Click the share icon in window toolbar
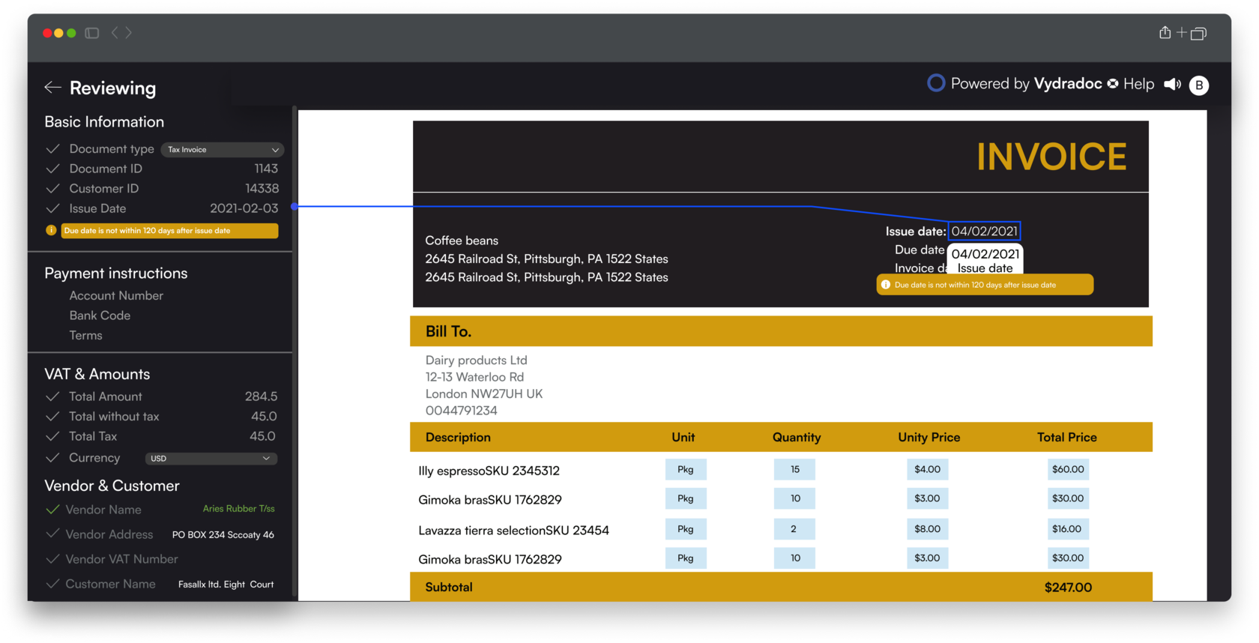 coord(1165,32)
